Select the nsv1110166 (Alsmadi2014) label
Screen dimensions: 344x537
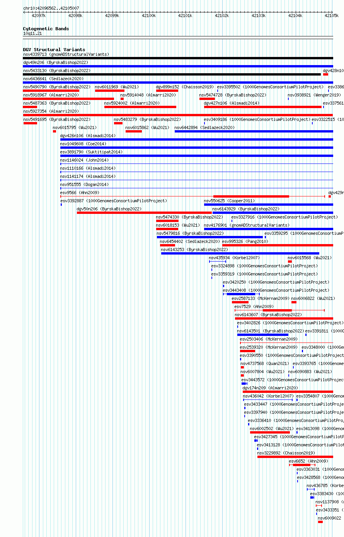88,168
